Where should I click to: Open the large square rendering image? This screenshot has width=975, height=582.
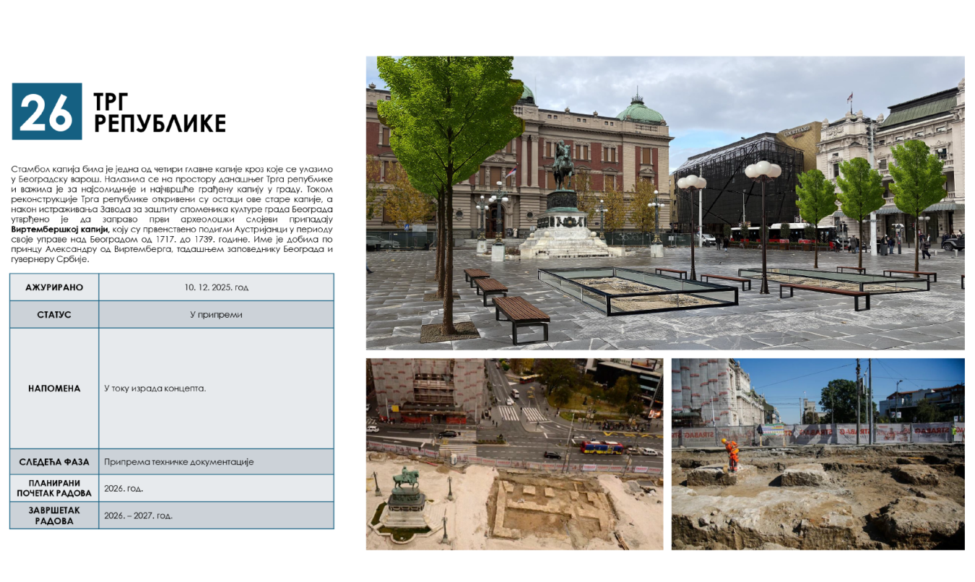pos(664,203)
